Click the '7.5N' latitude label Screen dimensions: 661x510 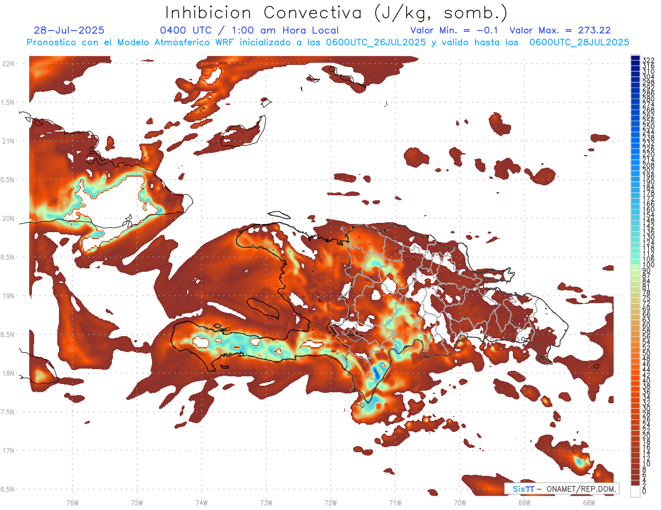[x=8, y=412]
